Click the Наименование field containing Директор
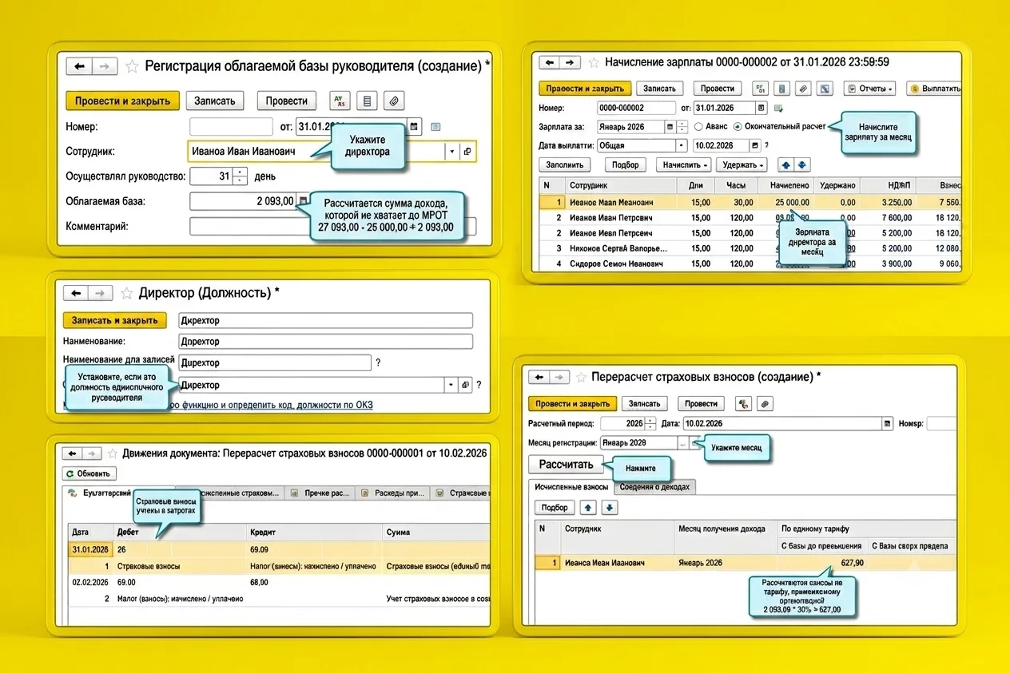This screenshot has height=673, width=1010. point(326,342)
